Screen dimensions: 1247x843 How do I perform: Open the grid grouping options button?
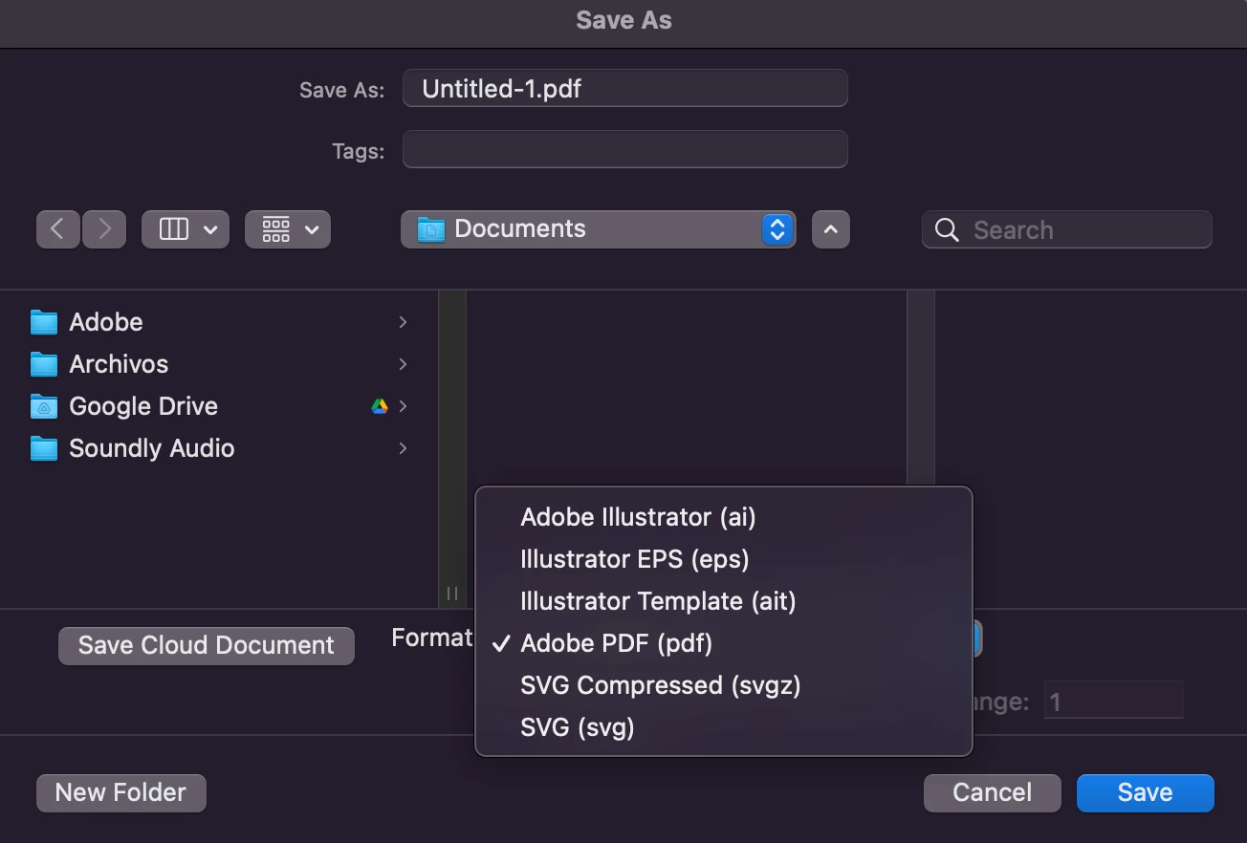click(x=288, y=229)
